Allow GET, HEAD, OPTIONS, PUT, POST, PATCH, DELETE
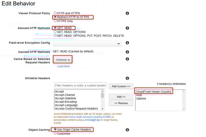The image size is (206, 137). (x=55, y=36)
